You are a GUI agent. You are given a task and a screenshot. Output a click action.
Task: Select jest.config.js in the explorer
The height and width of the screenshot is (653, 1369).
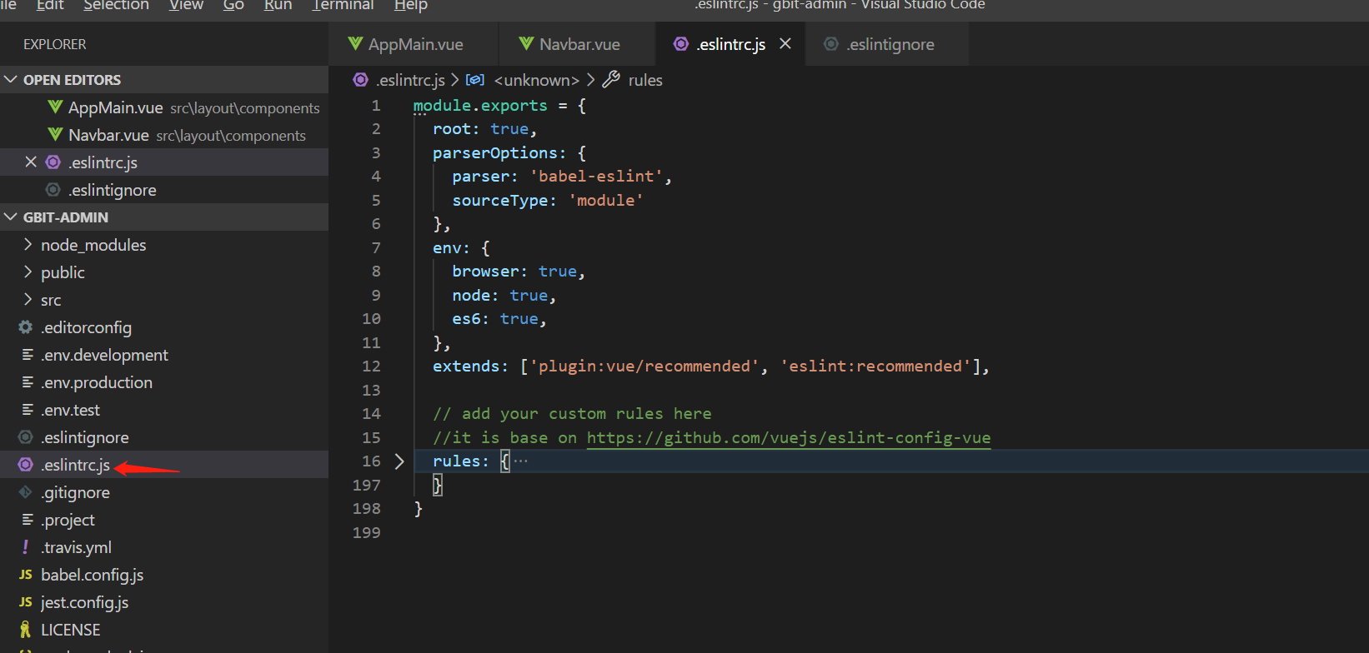click(x=84, y=602)
